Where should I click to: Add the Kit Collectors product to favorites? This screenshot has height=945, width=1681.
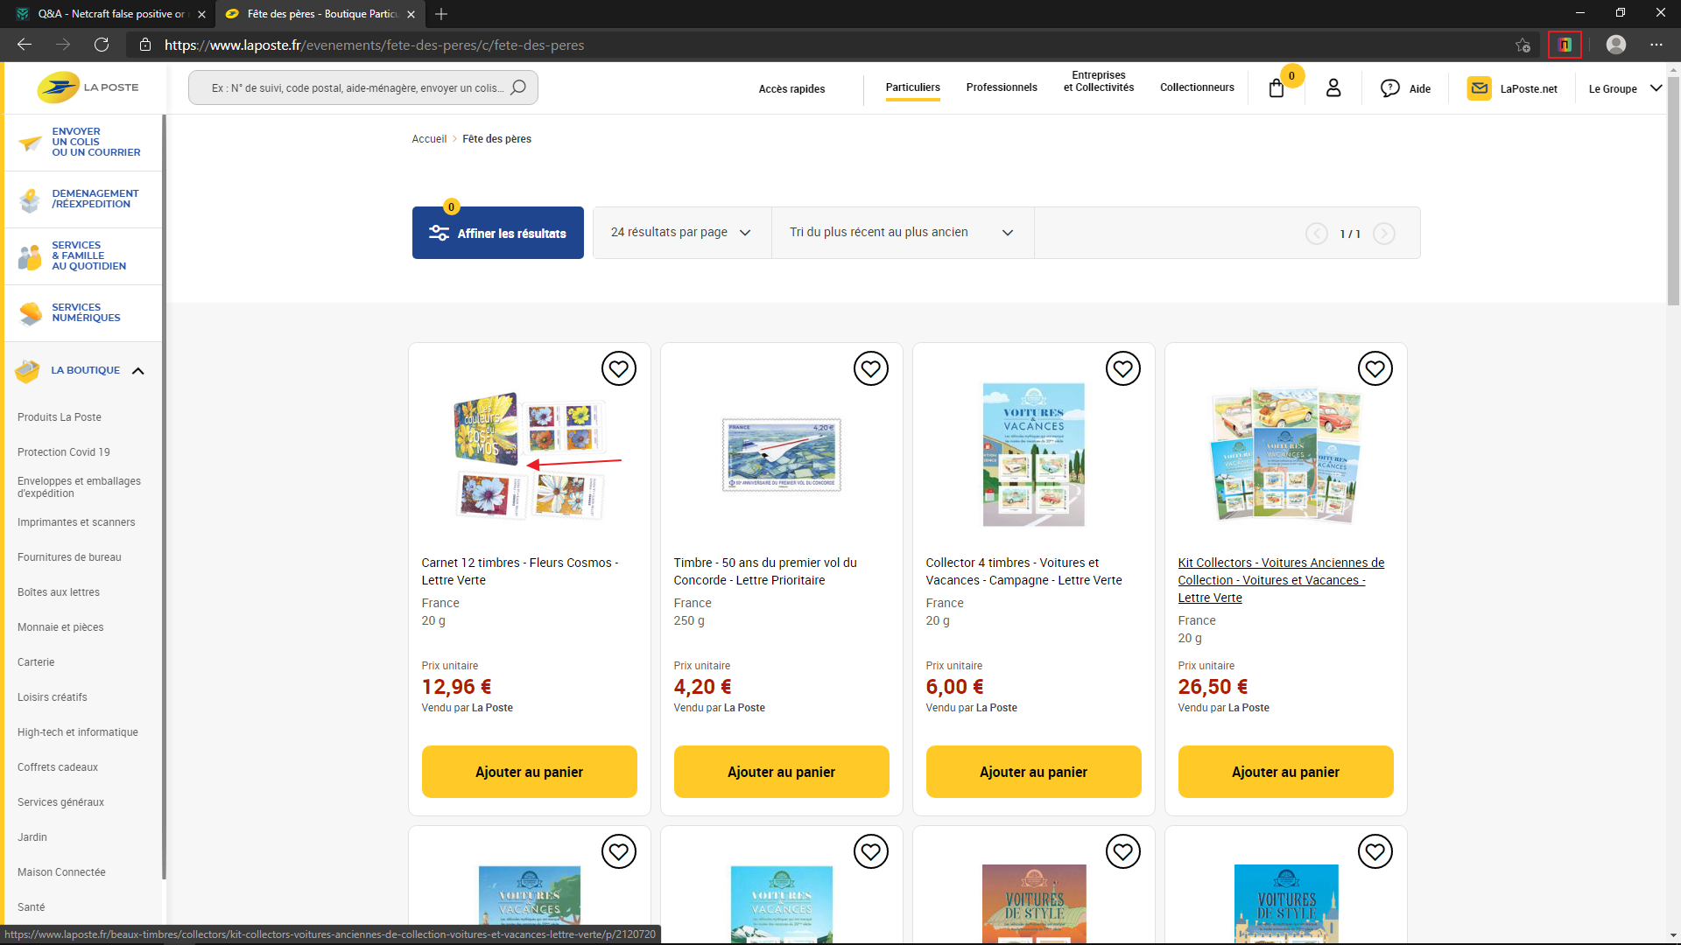click(1375, 369)
